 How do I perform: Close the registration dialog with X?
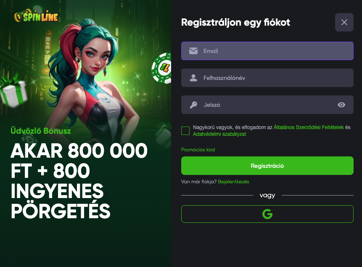click(x=344, y=22)
